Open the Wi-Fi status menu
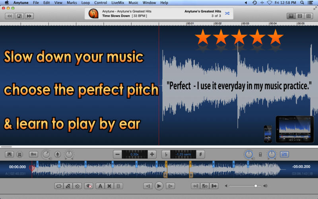Screen dimensions: 318x199 [270, 3]
